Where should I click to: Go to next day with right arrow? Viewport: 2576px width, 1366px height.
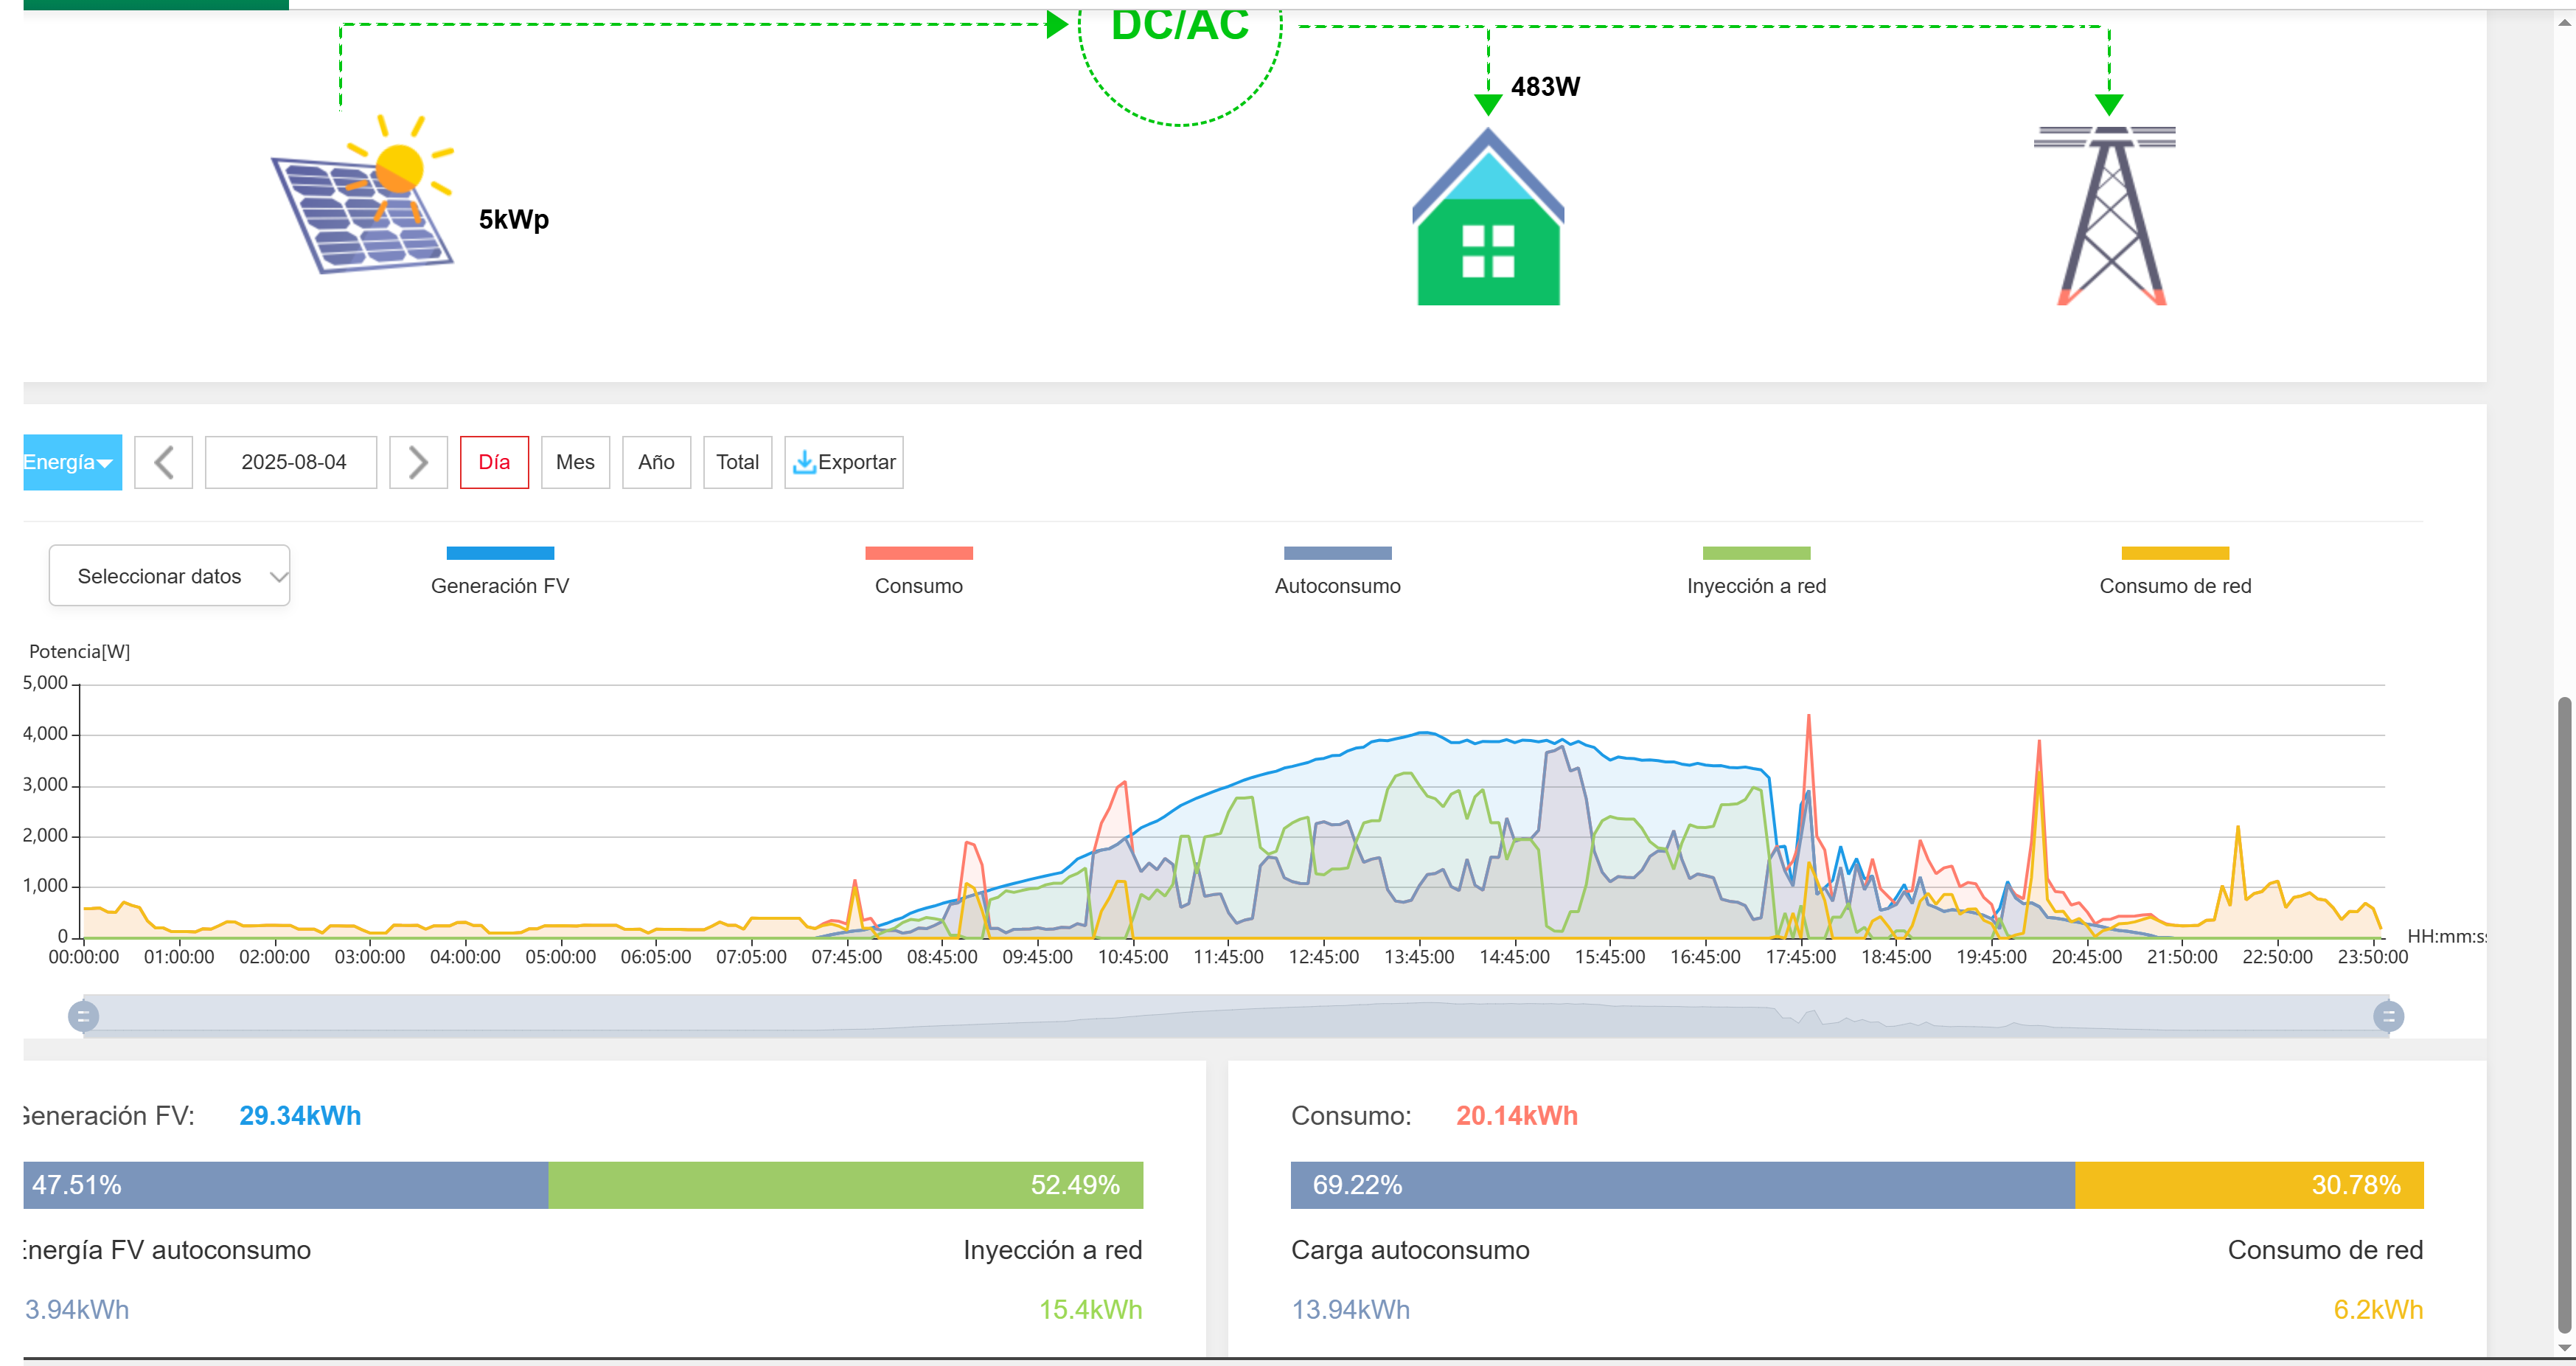tap(418, 462)
